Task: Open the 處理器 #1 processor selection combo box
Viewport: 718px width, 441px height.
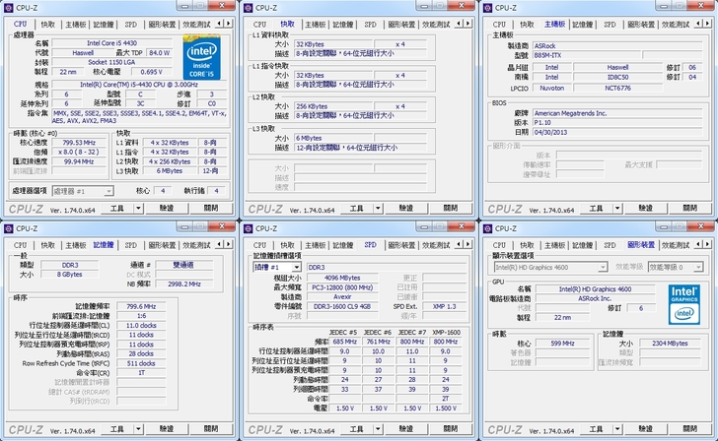Action: coord(83,191)
